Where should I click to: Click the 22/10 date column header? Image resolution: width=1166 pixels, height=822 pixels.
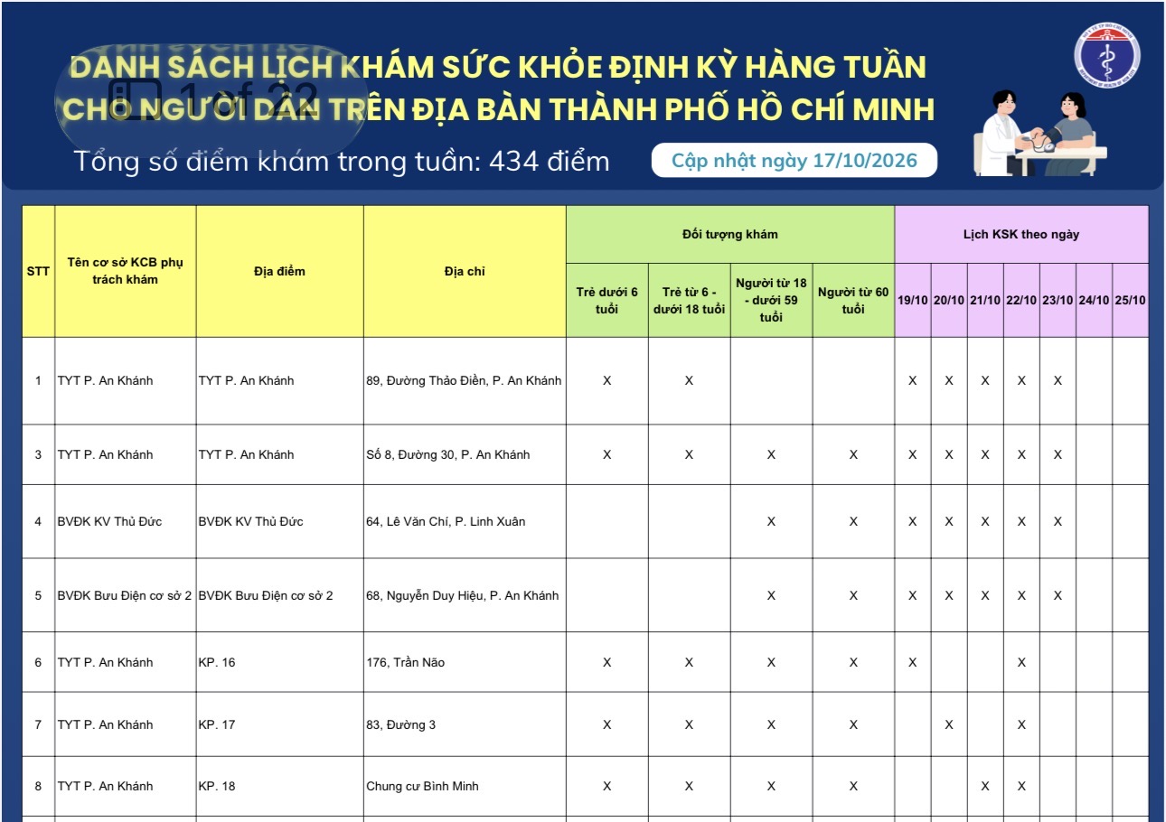pos(1021,301)
